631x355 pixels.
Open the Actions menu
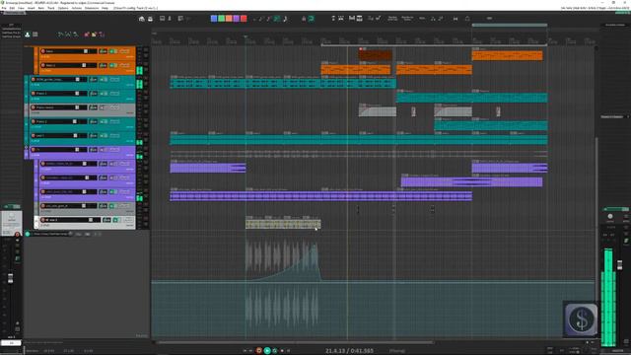[77, 8]
